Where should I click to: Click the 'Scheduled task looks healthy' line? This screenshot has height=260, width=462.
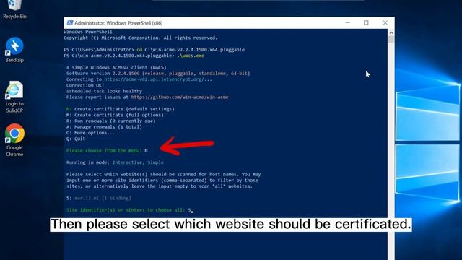click(104, 91)
